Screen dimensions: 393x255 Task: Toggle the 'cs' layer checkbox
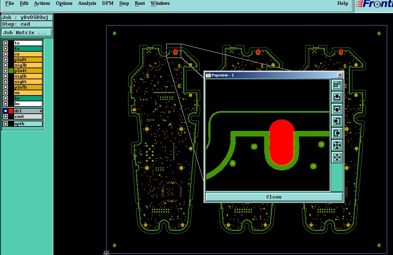6,54
